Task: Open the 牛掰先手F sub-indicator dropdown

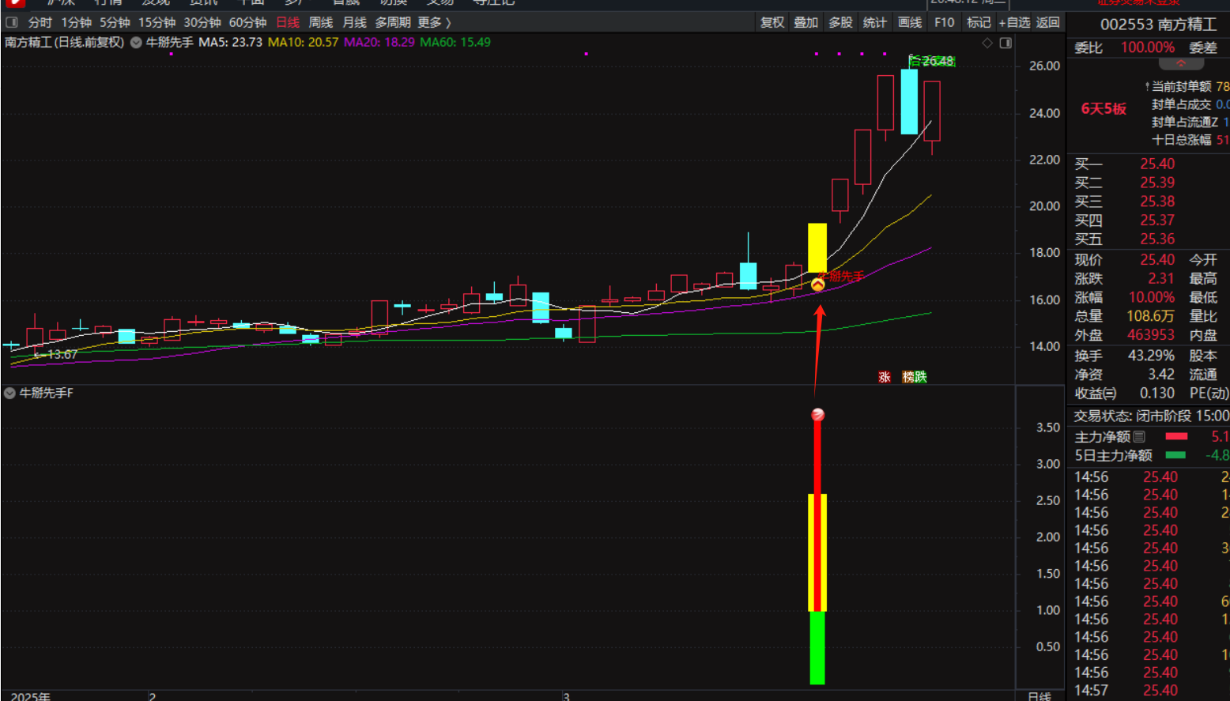Action: tap(9, 393)
